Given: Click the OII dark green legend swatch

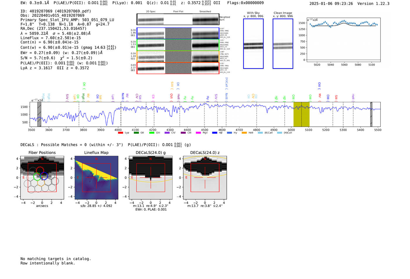Looking at the screenshot, I should click(136, 133).
